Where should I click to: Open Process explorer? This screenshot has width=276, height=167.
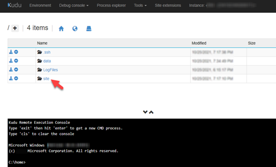click(x=111, y=6)
